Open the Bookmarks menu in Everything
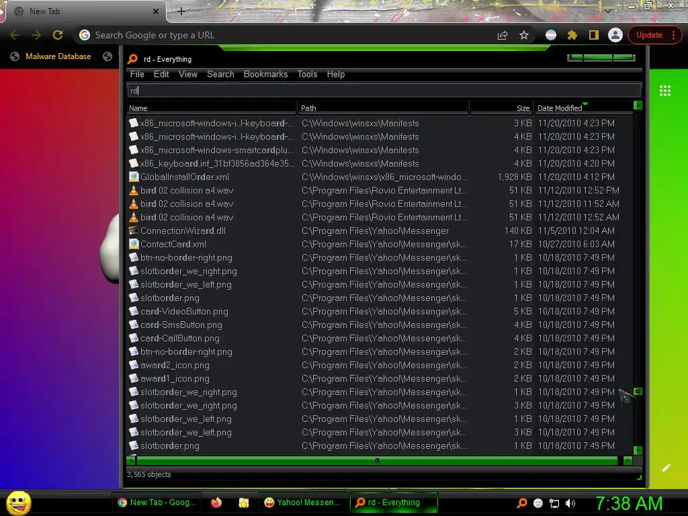688x516 pixels. pyautogui.click(x=265, y=74)
